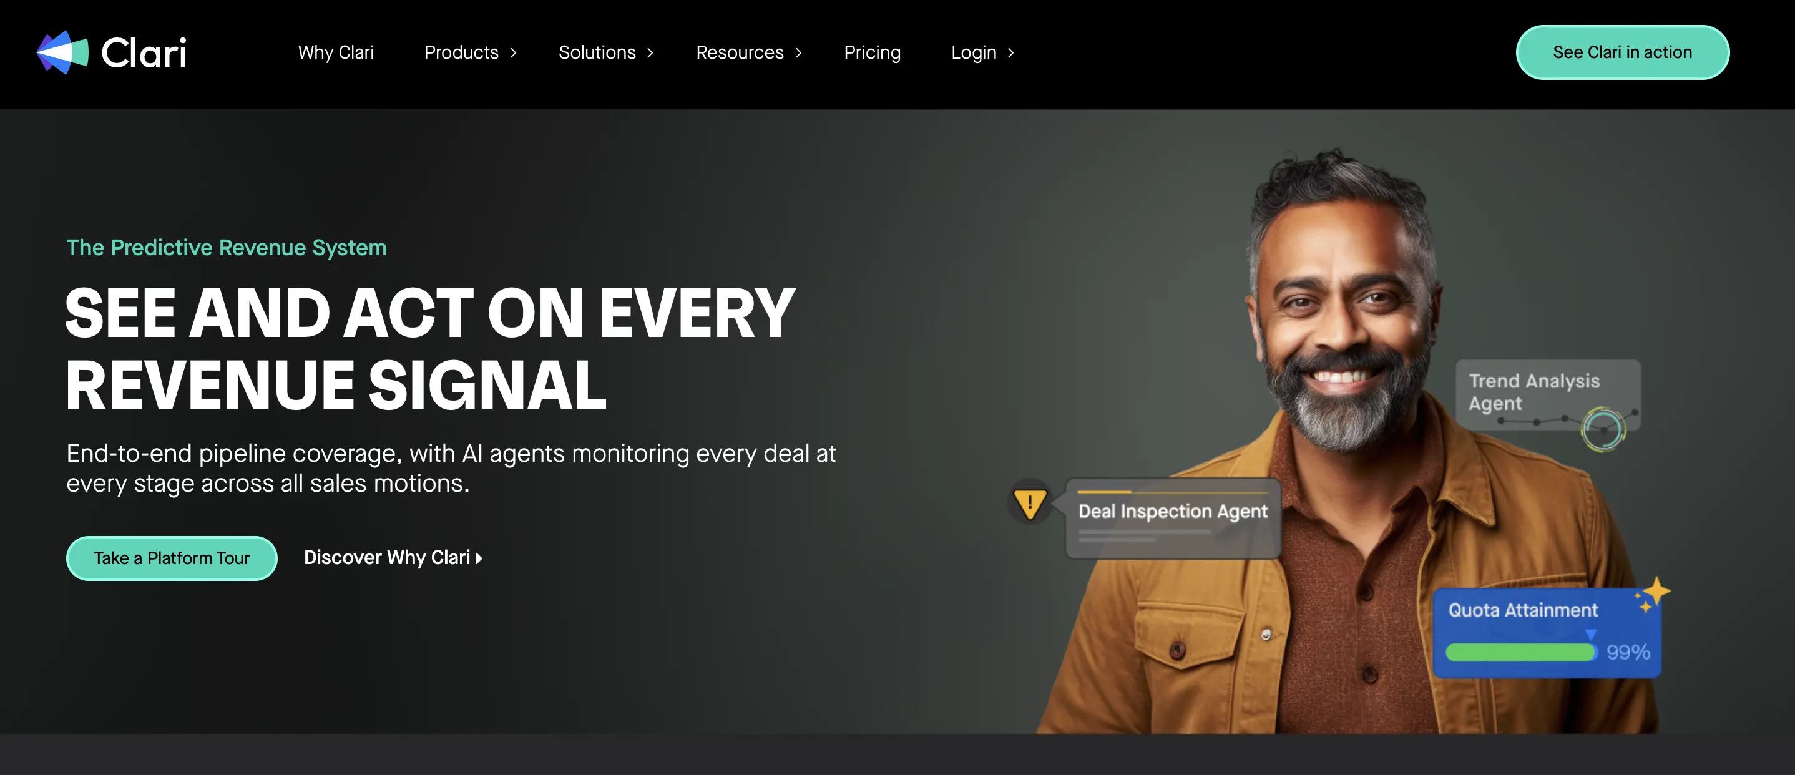The height and width of the screenshot is (775, 1795).
Task: Expand the Solutions dropdown chevron
Action: pyautogui.click(x=650, y=53)
